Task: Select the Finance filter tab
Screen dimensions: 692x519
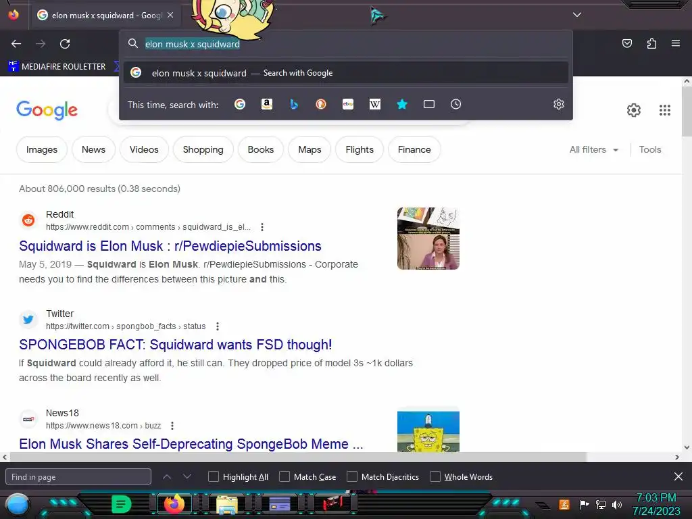Action: point(414,149)
